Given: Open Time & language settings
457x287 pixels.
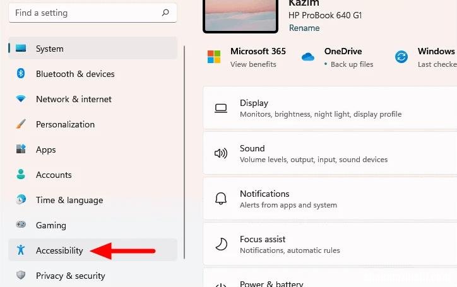Looking at the screenshot, I should tap(93, 200).
